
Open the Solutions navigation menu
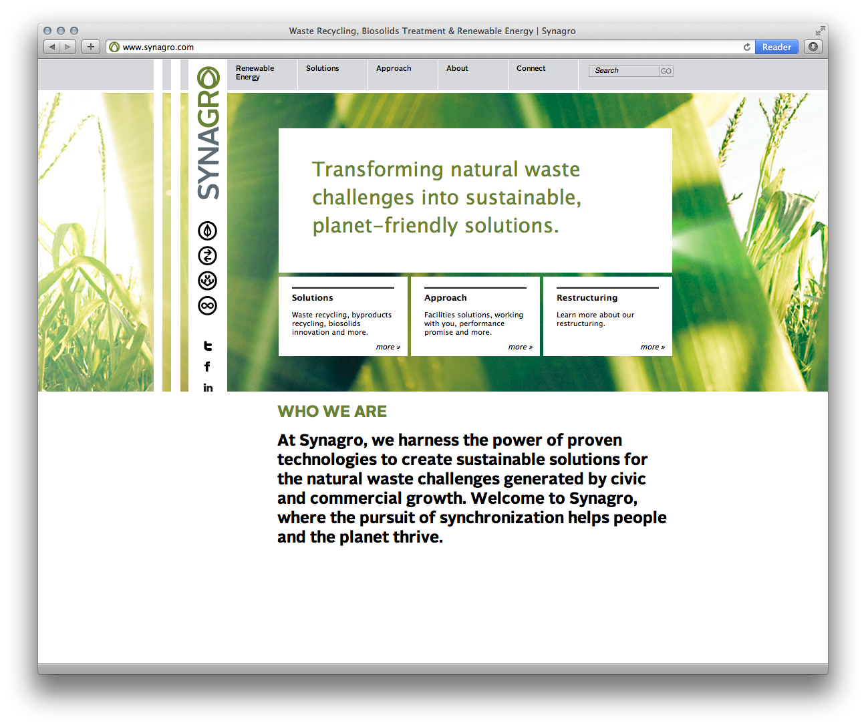pos(322,69)
